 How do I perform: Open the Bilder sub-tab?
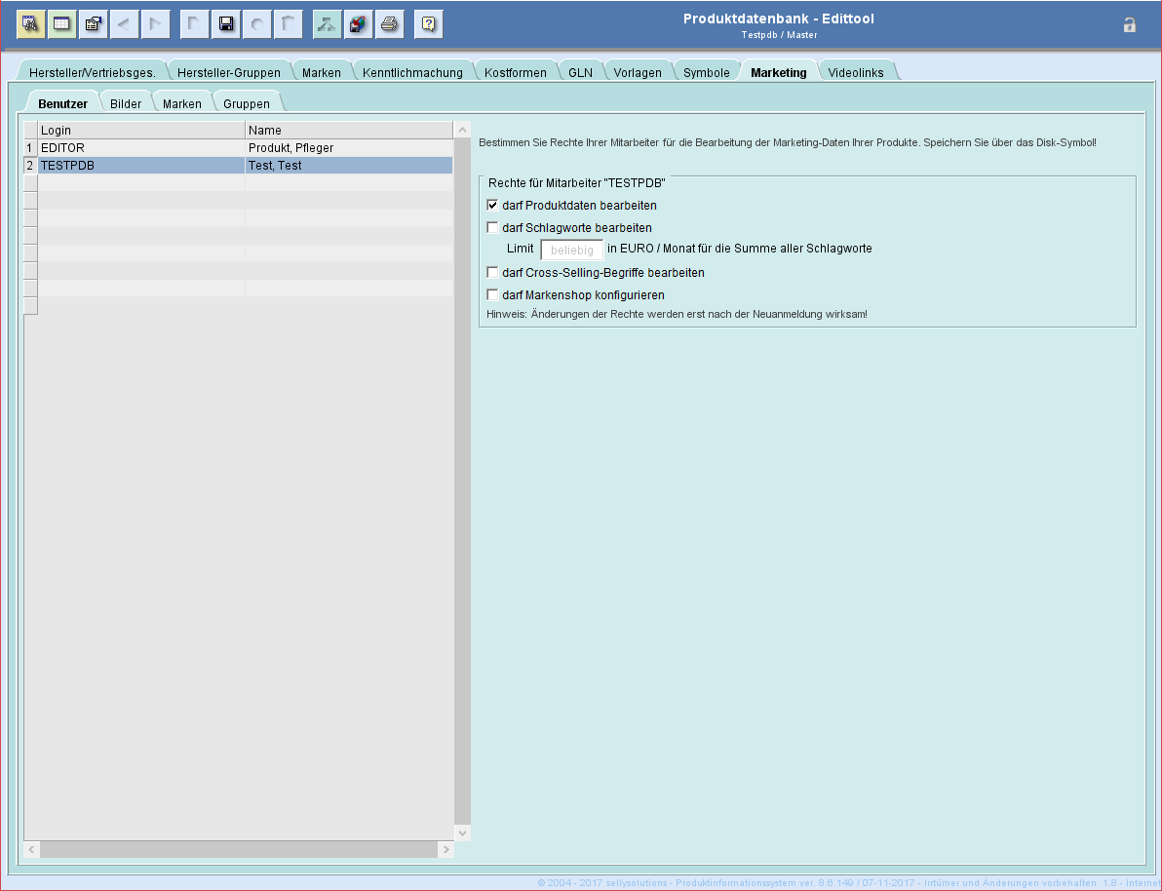pos(126,104)
